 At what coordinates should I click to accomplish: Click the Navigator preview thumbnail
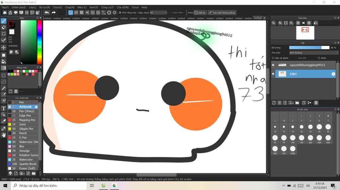pyautogui.click(x=305, y=33)
